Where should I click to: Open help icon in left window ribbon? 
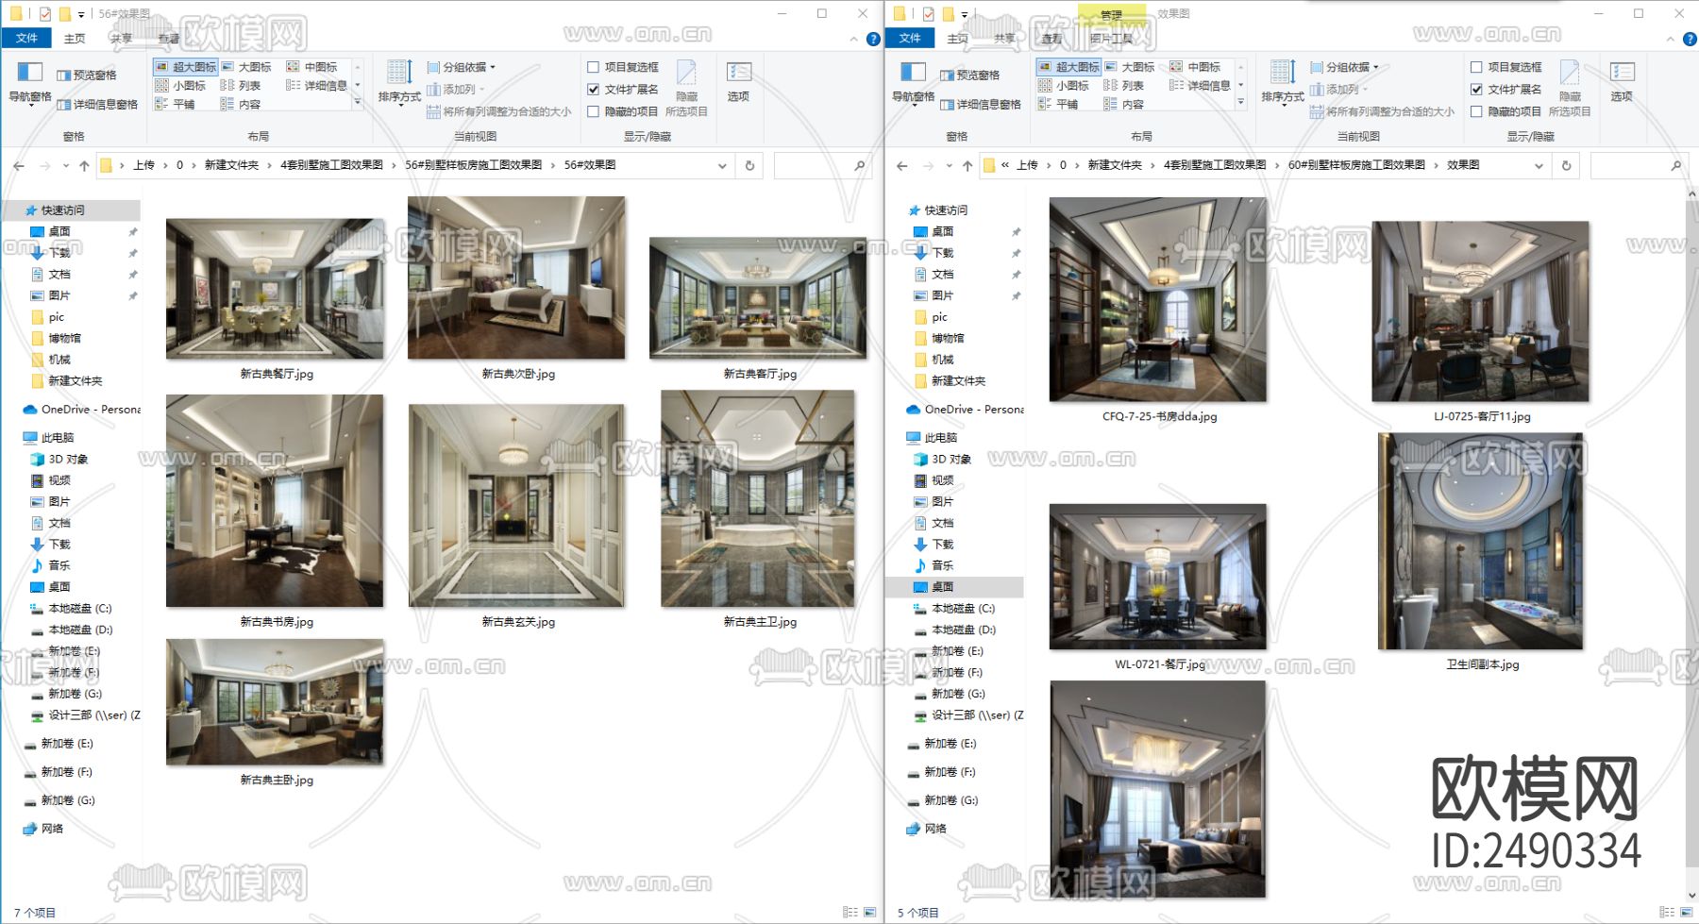pos(873,39)
